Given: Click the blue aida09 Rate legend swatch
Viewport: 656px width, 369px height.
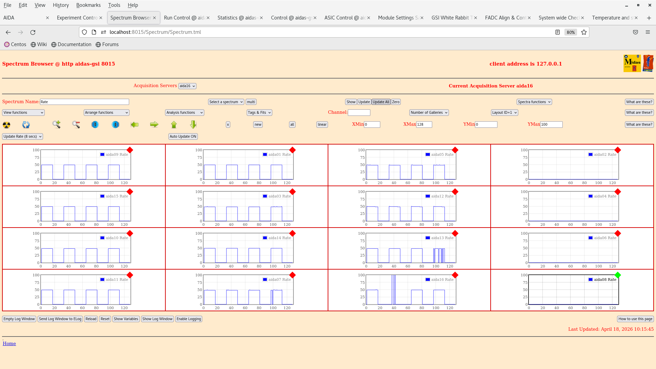Looking at the screenshot, I should 102,154.
